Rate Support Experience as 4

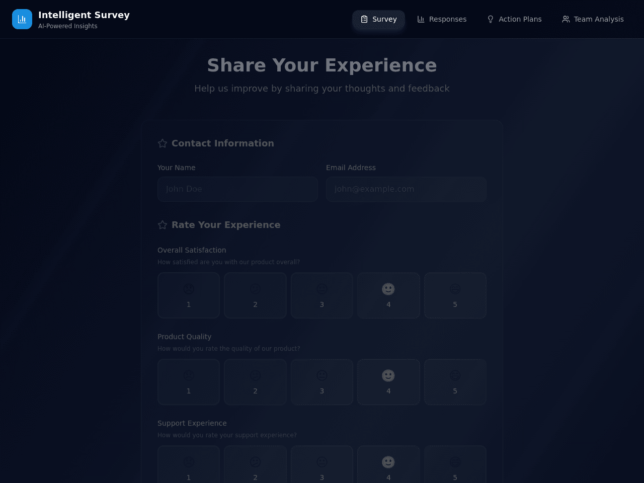[388, 464]
